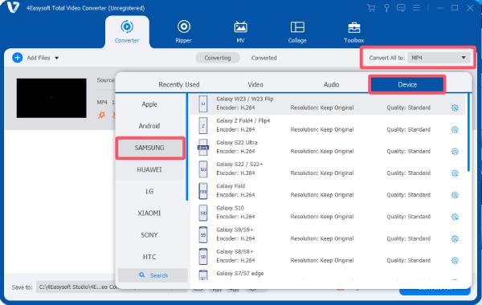Viewport: 482px width, 305px height.
Task: Open settings gear for Galaxy Z Fold4 / Flip4
Action: (x=455, y=129)
